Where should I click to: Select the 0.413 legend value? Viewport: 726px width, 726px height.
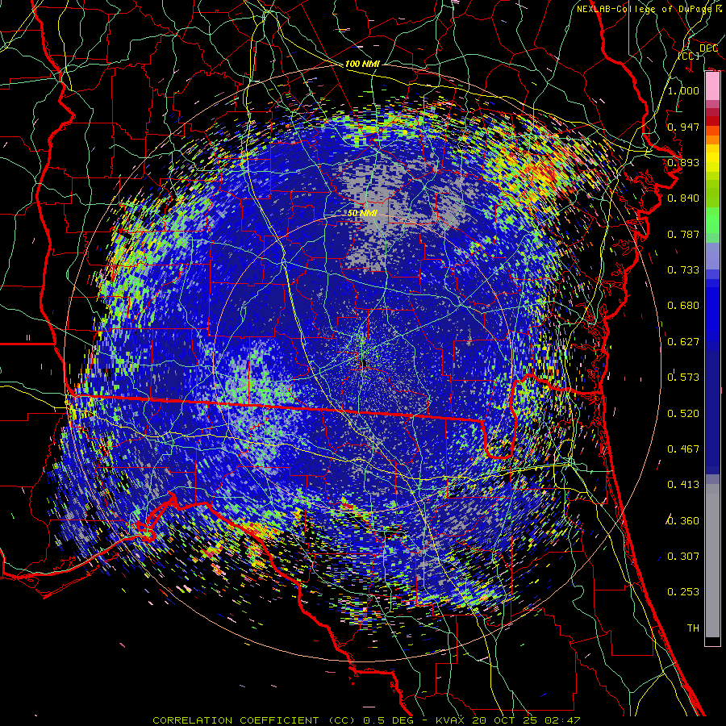click(x=683, y=485)
